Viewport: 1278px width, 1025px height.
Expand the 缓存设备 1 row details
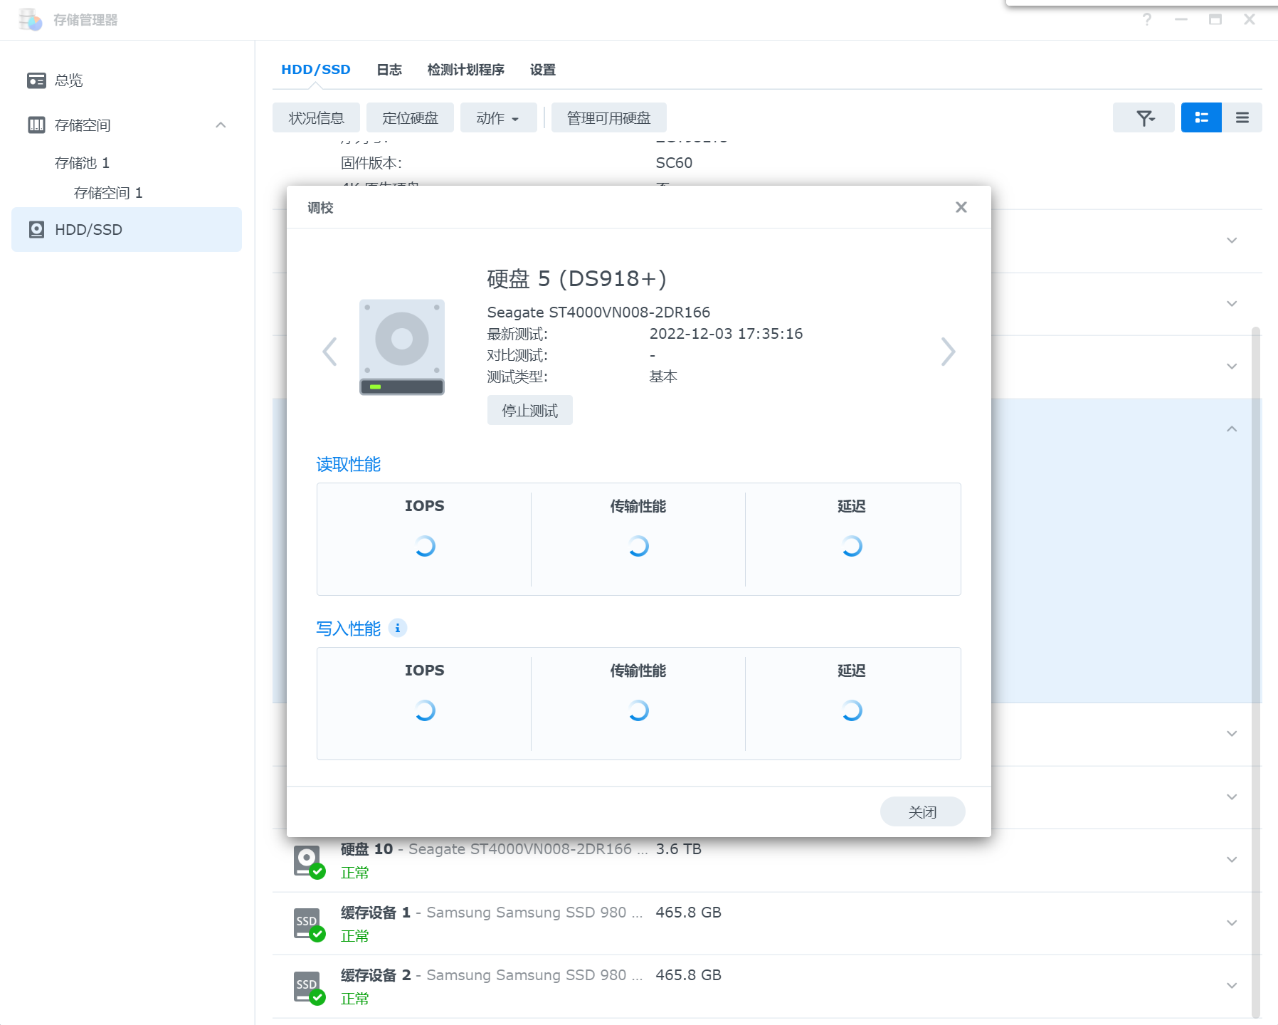tap(1232, 923)
